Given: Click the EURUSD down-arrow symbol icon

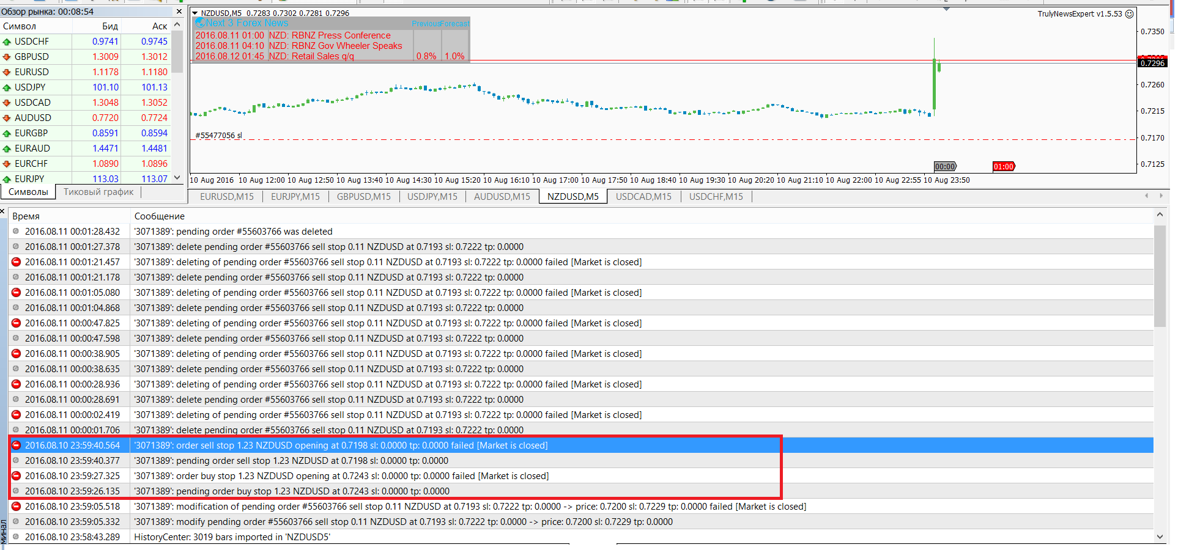Looking at the screenshot, I should click(x=7, y=72).
